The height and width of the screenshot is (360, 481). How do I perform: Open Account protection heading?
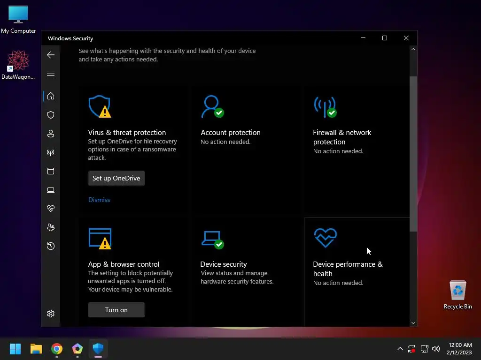pos(231,133)
